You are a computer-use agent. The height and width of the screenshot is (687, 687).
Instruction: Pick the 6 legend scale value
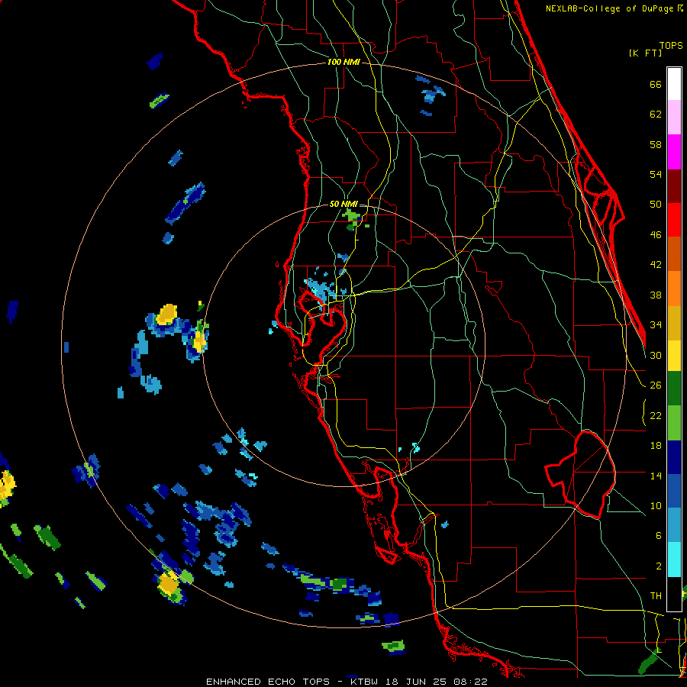[x=658, y=536]
